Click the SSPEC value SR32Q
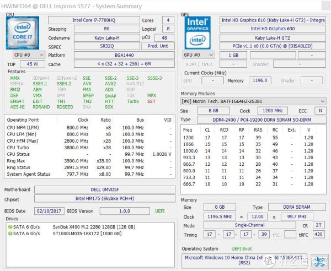 coord(106,46)
